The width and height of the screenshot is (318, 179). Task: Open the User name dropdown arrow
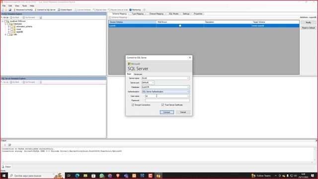pos(188,96)
